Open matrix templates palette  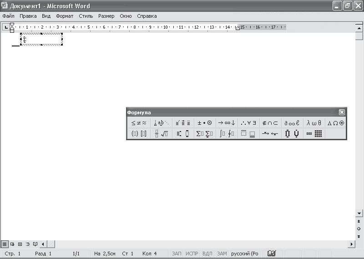(x=314, y=133)
